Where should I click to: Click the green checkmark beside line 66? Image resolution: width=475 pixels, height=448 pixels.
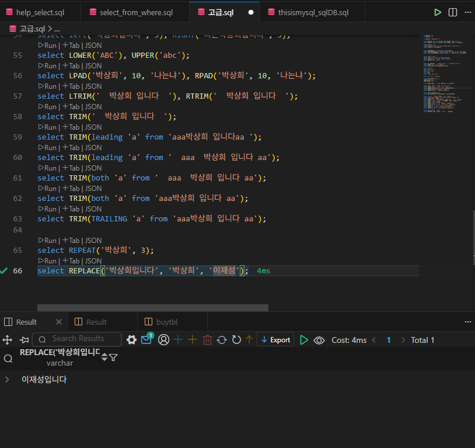[4, 271]
